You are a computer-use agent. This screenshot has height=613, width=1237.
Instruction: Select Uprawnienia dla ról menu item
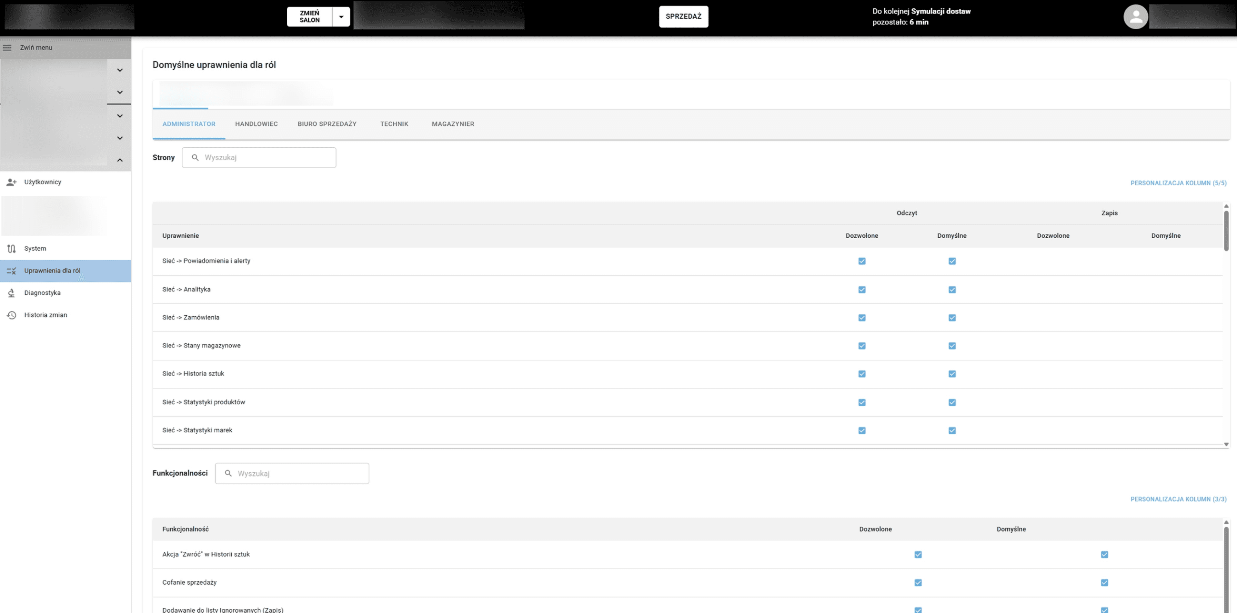65,271
